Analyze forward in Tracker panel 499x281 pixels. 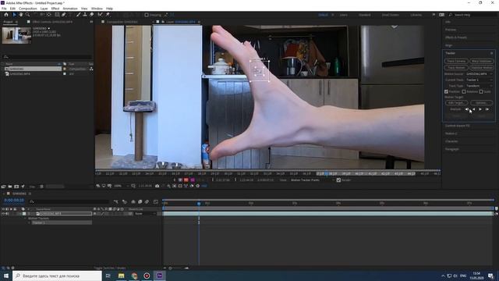[480, 109]
